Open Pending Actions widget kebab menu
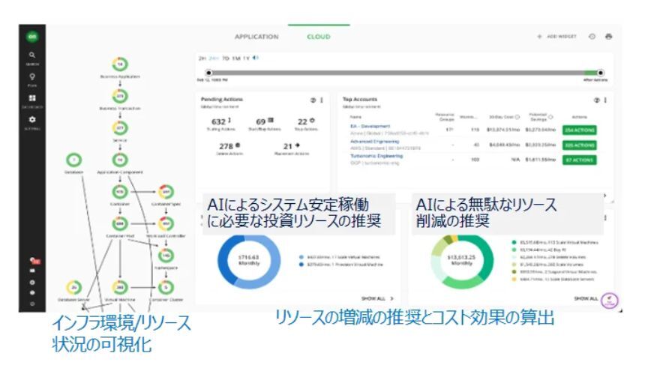This screenshot has width=651, height=374. click(321, 100)
